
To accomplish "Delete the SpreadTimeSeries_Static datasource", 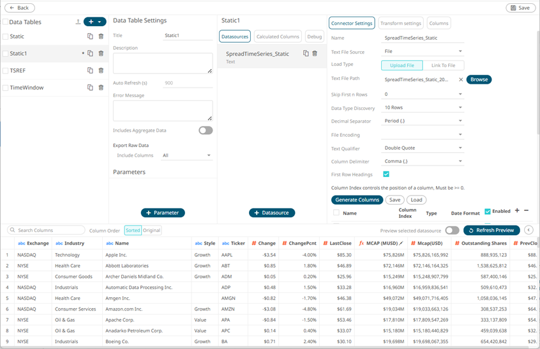I will pyautogui.click(x=315, y=54).
